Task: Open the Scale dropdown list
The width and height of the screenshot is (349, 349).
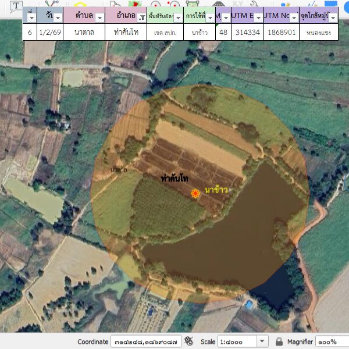Action: click(262, 341)
